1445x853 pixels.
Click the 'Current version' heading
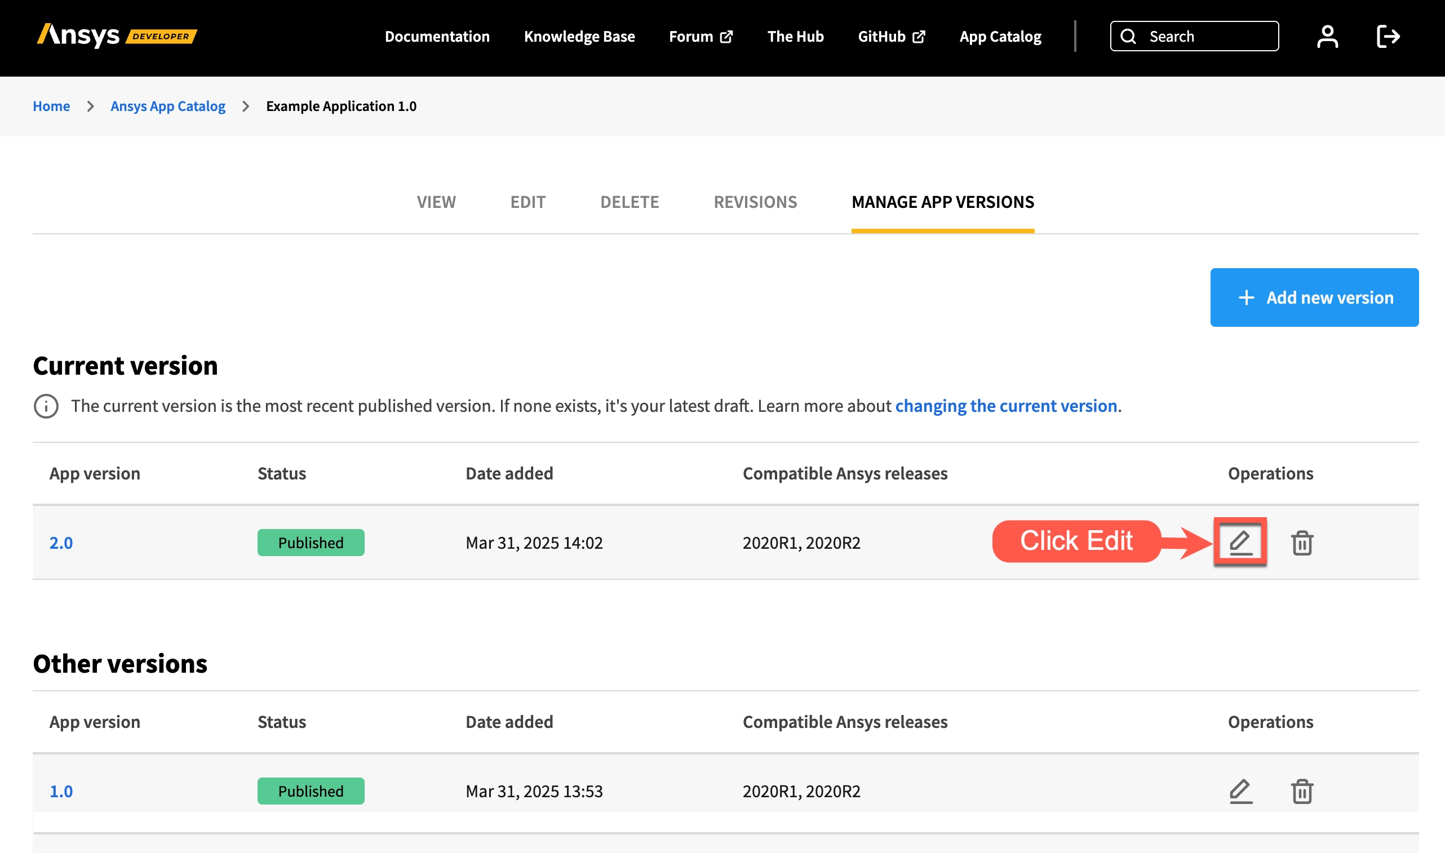[125, 366]
